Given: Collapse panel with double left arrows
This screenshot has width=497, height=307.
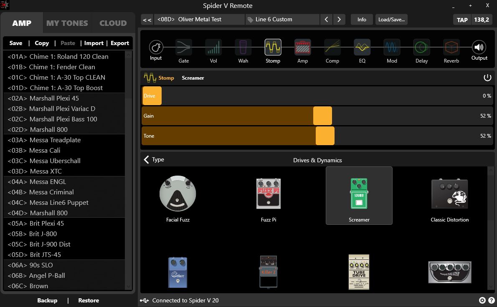Looking at the screenshot, I should point(147,20).
